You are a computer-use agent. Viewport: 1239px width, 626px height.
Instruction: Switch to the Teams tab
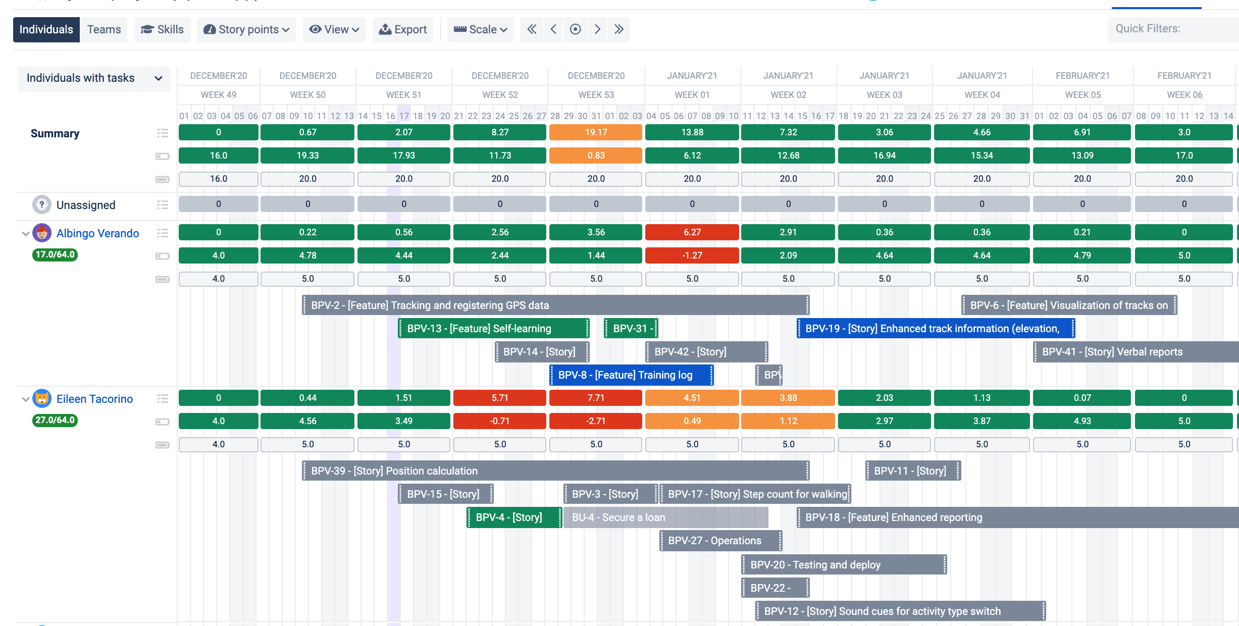tap(105, 29)
